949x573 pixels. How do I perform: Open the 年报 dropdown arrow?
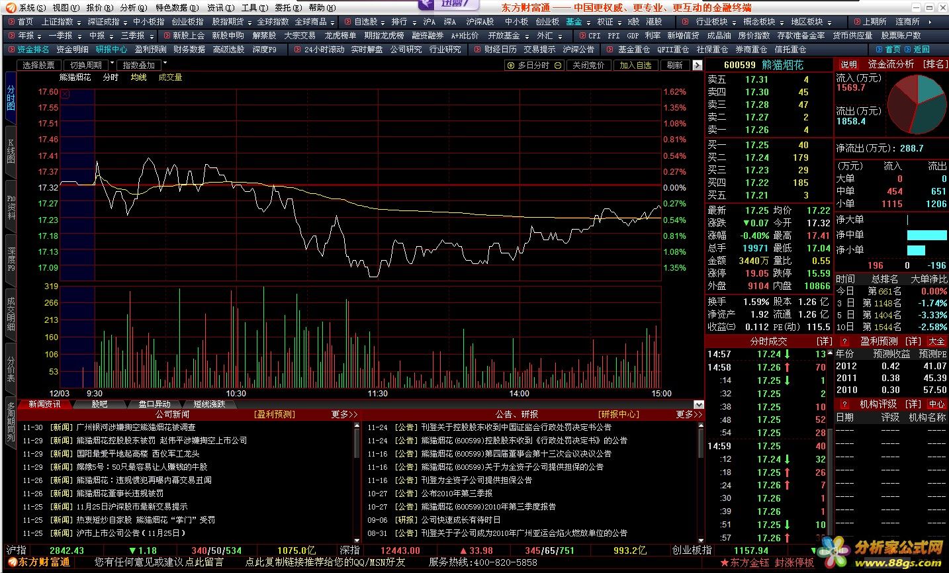[x=40, y=36]
